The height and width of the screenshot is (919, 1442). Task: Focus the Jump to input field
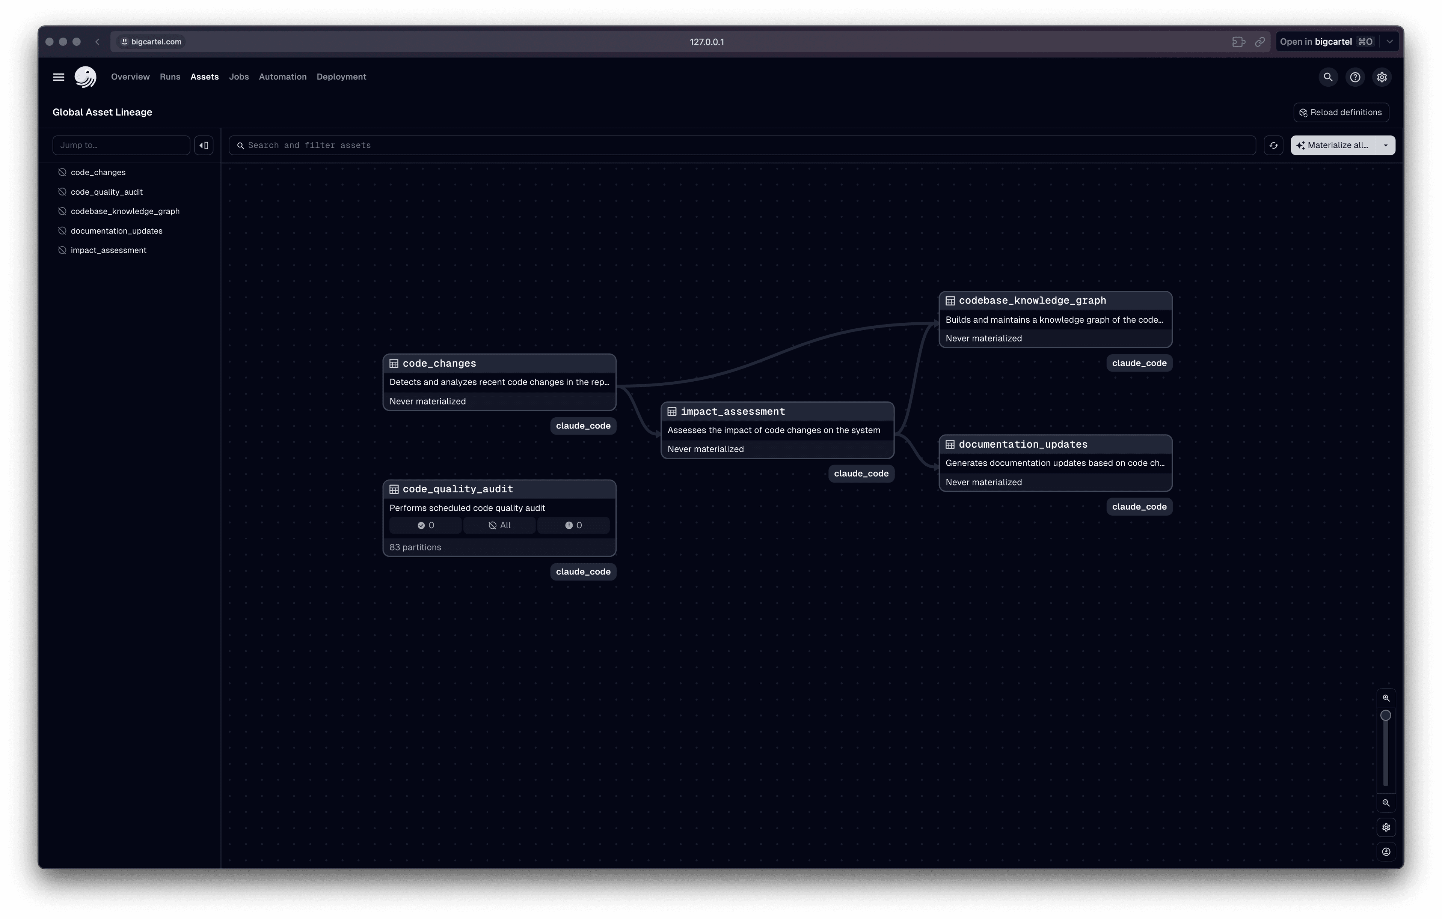pos(122,145)
